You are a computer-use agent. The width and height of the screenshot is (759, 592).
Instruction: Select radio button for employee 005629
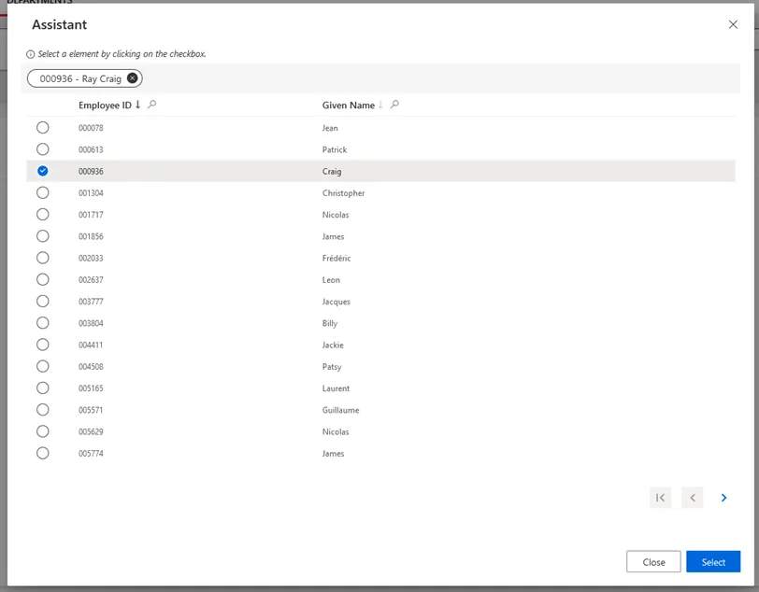coord(43,431)
